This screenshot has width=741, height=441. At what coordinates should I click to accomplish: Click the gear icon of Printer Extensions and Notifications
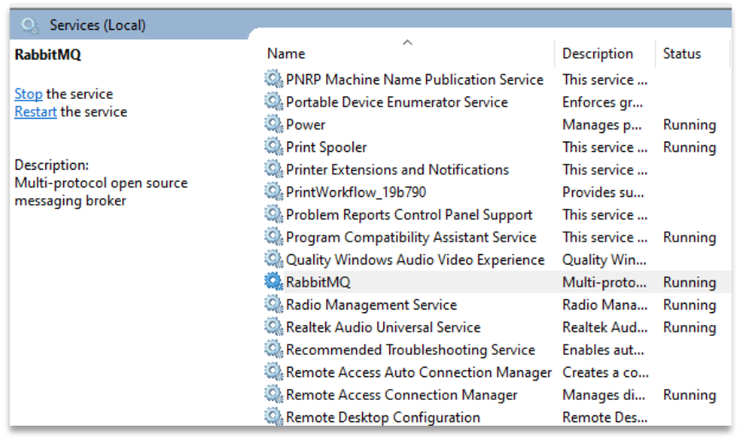coord(273,169)
